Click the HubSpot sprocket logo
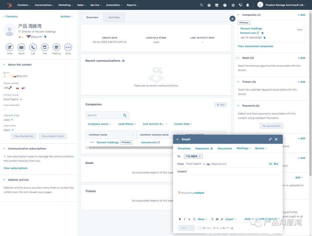312x236 pixels. (x=9, y=5)
